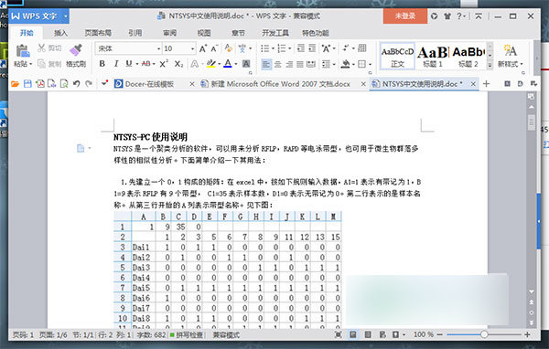Increase font size with A+ icon
This screenshot has width=549, height=349.
pyautogui.click(x=203, y=48)
